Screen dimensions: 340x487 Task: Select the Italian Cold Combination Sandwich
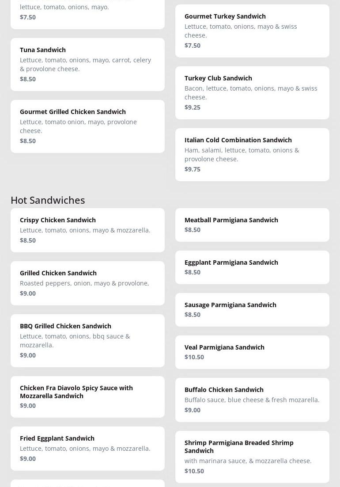click(252, 154)
